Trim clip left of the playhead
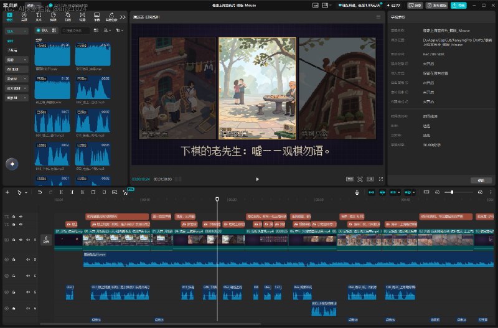This screenshot has height=328, width=498. coord(72,192)
